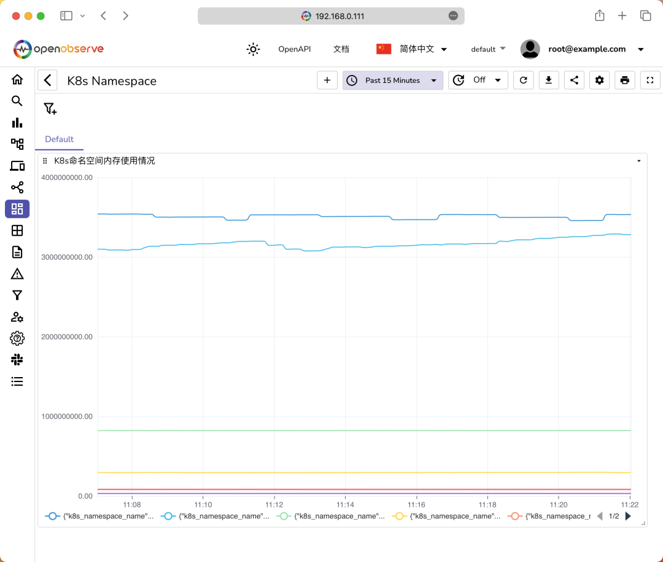Image resolution: width=663 pixels, height=562 pixels.
Task: Open Traces share-node icon in sidebar
Action: coord(17,187)
